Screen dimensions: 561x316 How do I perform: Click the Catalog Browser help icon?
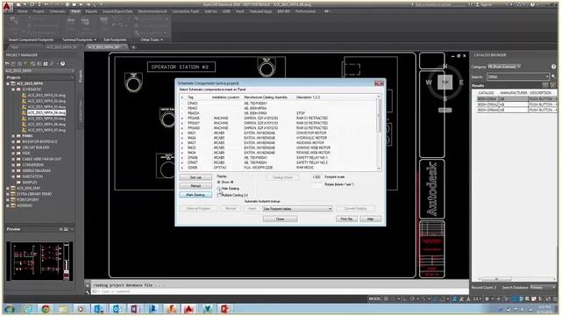(x=553, y=67)
